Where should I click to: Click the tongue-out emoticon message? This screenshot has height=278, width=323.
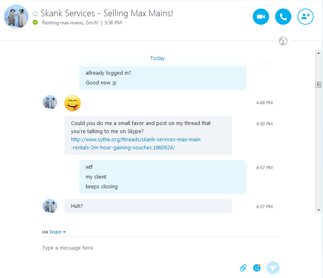[x=73, y=103]
